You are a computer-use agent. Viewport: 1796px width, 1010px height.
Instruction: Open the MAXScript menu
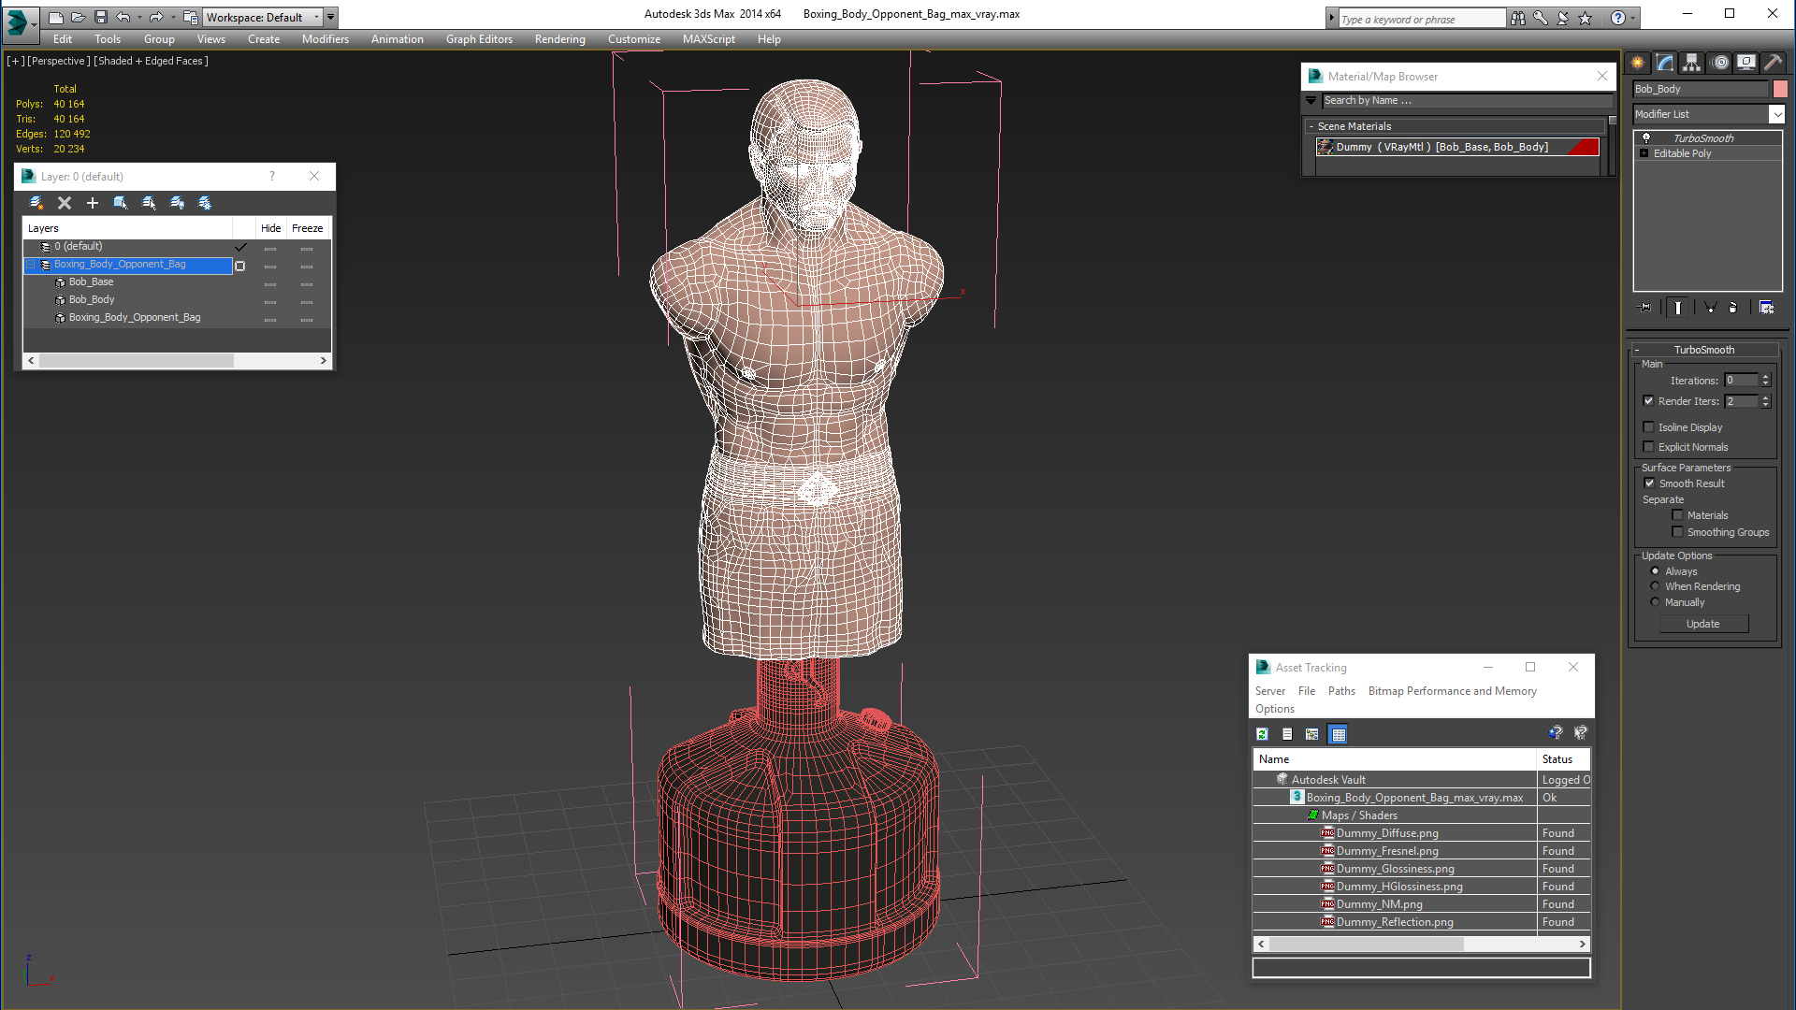(x=708, y=39)
